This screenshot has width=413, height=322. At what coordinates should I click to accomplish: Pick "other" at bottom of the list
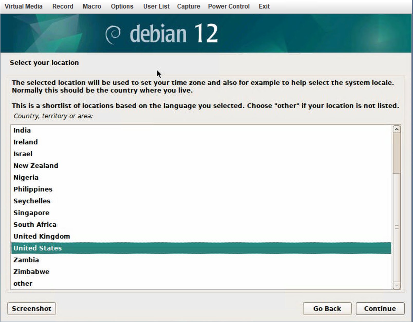coord(23,284)
